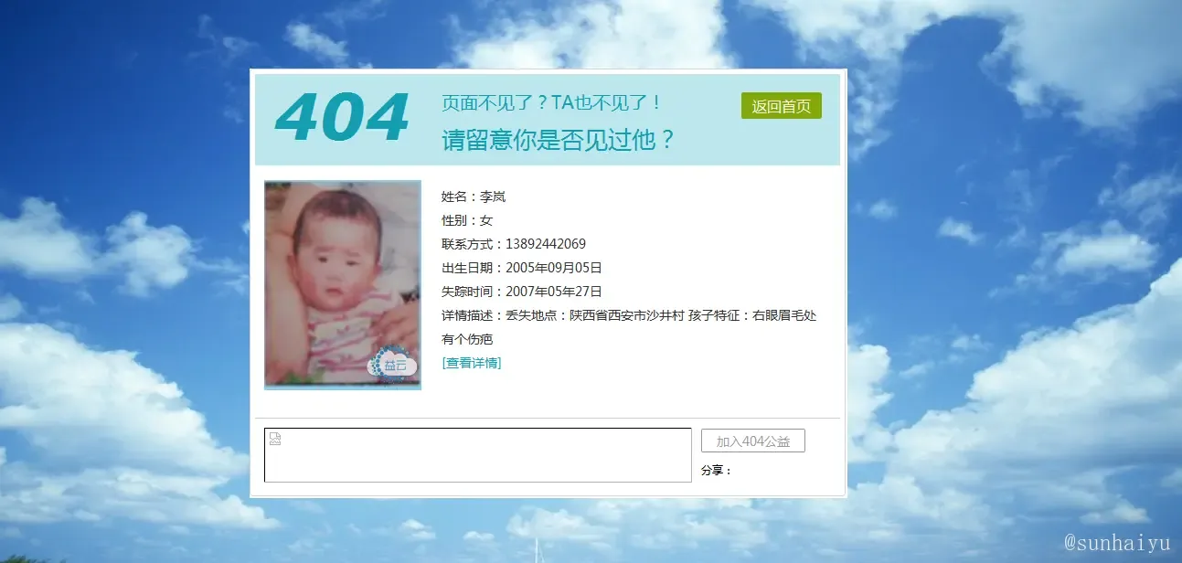Click the large 404 logo
1182x563 pixels.
click(x=341, y=118)
